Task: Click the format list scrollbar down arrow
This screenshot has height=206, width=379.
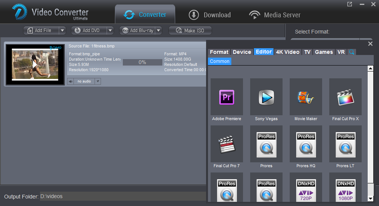Action: [x=371, y=199]
